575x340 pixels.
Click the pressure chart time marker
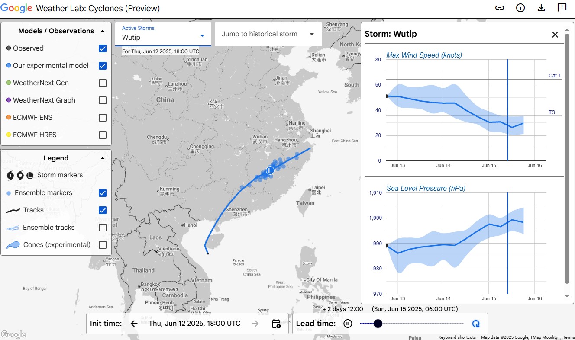tap(507, 243)
